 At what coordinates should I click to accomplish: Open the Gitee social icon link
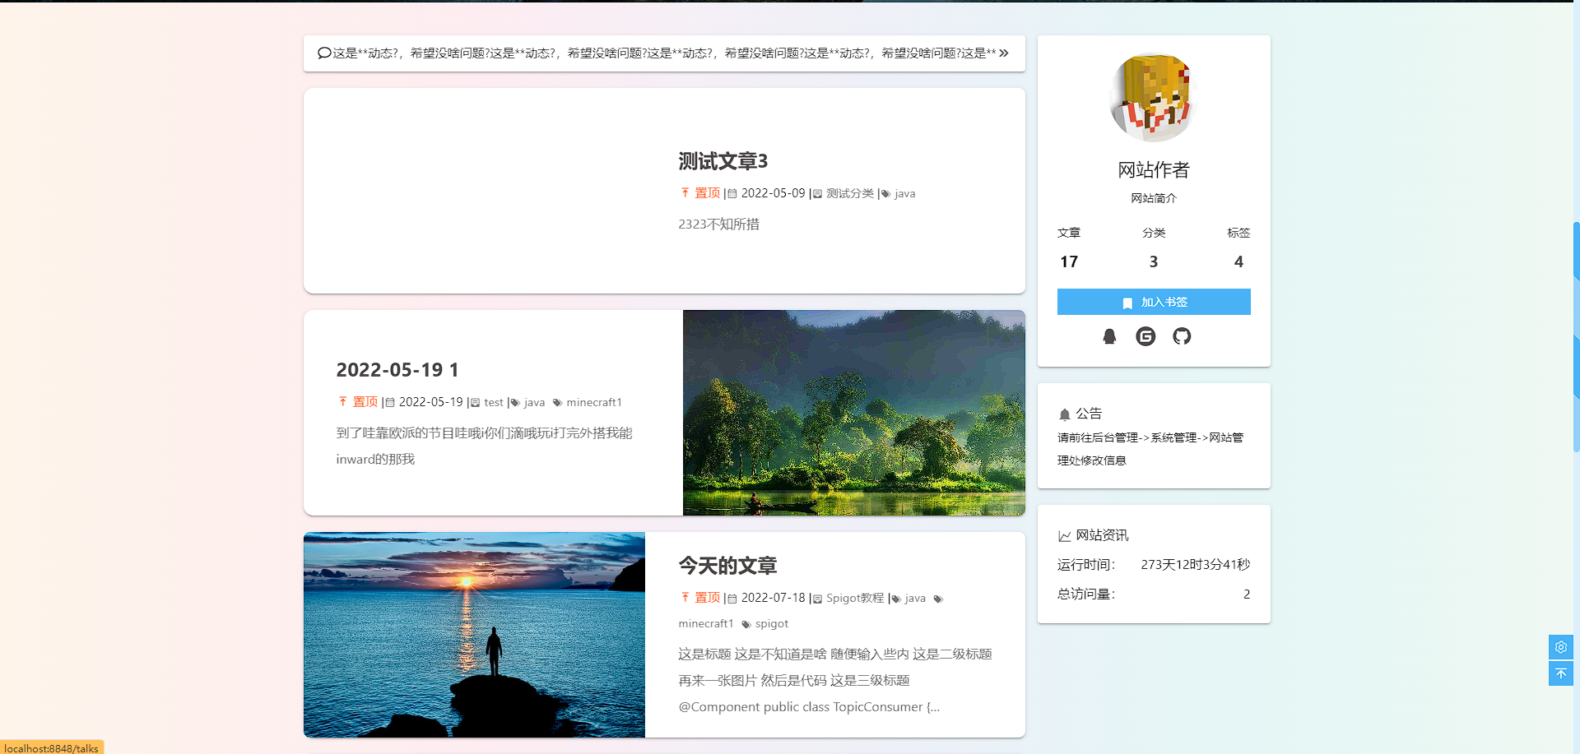click(1145, 336)
